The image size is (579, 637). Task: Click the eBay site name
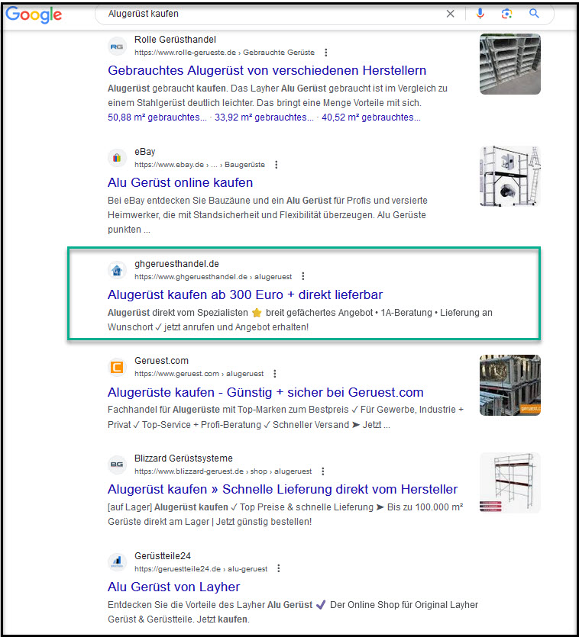[x=145, y=152]
